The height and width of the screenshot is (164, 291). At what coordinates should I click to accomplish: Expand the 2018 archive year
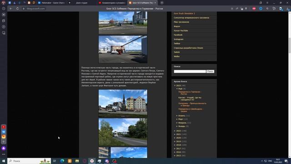coord(175,145)
